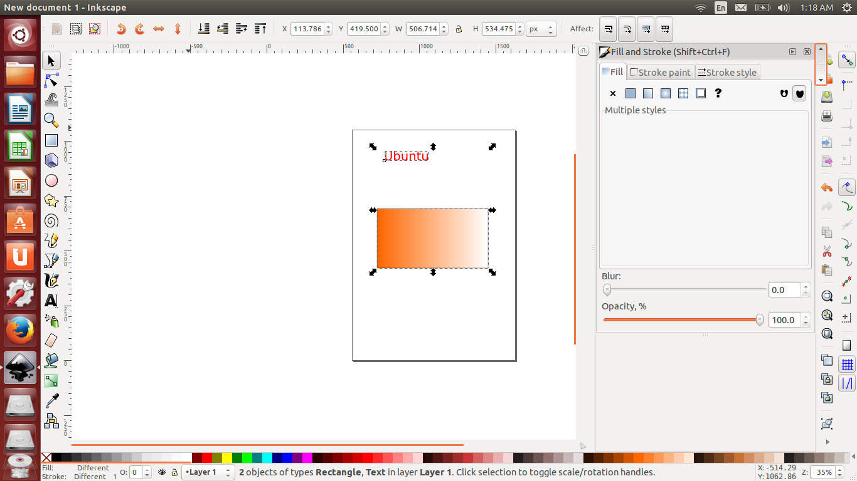This screenshot has width=857, height=481.
Task: Click the Cut scissors icon
Action: coord(827,251)
